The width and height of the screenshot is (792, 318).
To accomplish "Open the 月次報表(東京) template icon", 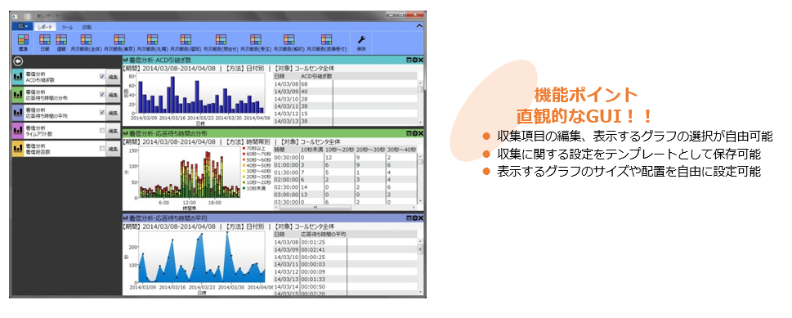I will pyautogui.click(x=119, y=40).
